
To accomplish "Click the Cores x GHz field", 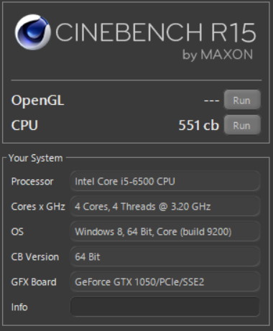I will pos(165,206).
